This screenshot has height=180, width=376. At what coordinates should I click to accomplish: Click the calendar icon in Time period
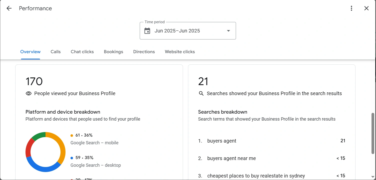tap(147, 31)
